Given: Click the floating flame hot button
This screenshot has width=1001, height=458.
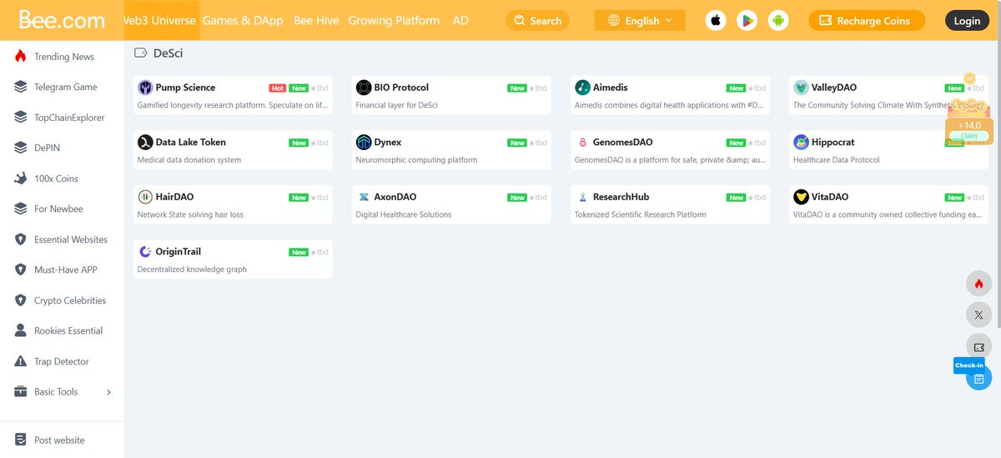Looking at the screenshot, I should [x=978, y=284].
